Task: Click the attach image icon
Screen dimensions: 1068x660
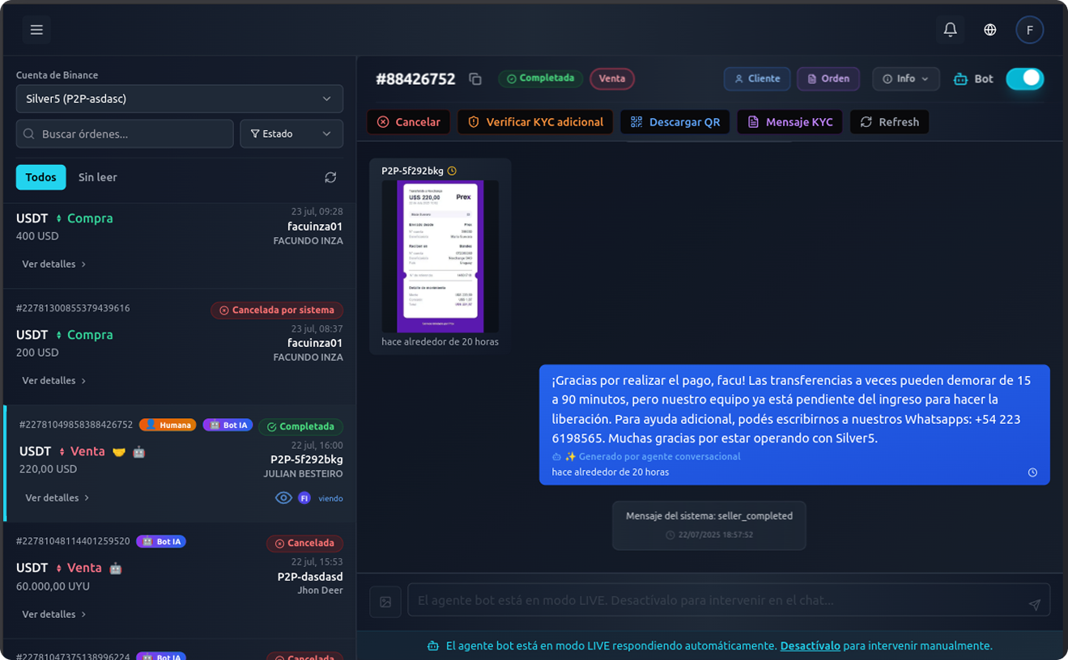Action: [x=385, y=602]
